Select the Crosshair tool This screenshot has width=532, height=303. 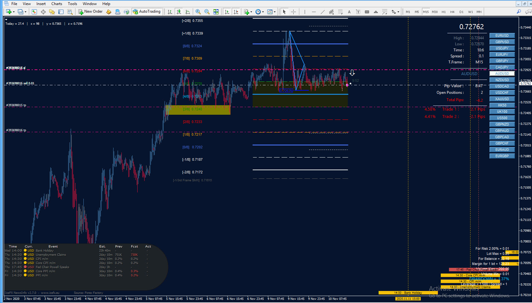pyautogui.click(x=294, y=12)
